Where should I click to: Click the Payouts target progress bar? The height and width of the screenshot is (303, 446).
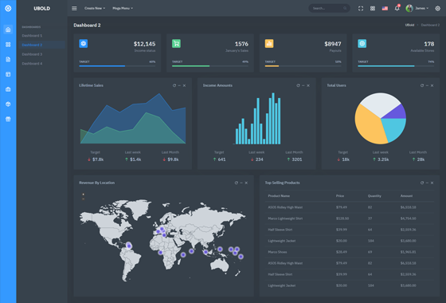point(303,66)
